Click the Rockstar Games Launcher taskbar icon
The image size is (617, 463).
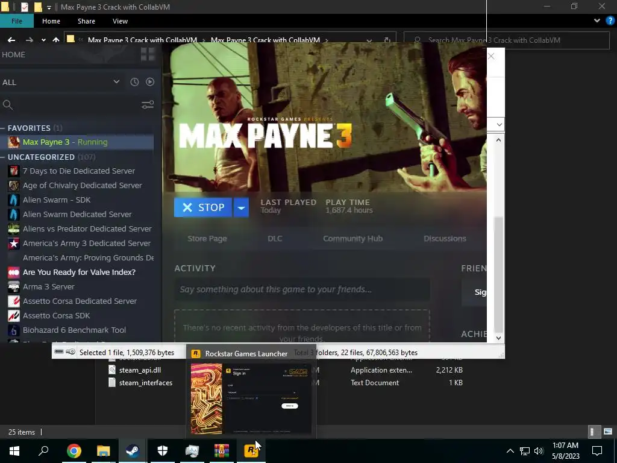point(251,451)
